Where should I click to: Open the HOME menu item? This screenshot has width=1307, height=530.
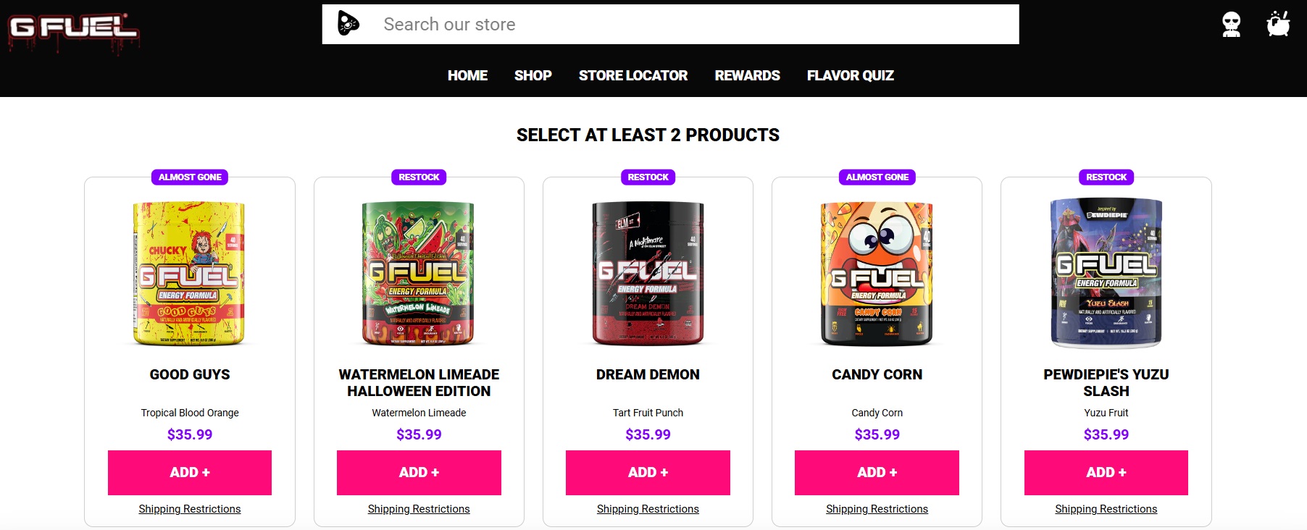(467, 75)
